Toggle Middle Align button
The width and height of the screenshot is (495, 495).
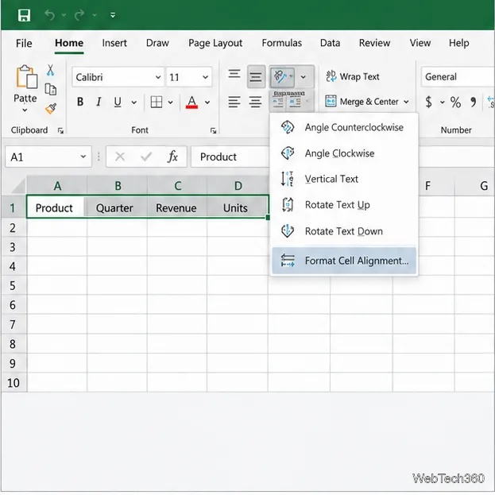tap(256, 76)
